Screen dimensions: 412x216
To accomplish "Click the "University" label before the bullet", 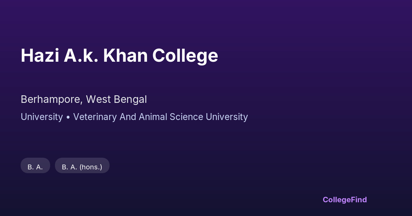I will coord(42,117).
